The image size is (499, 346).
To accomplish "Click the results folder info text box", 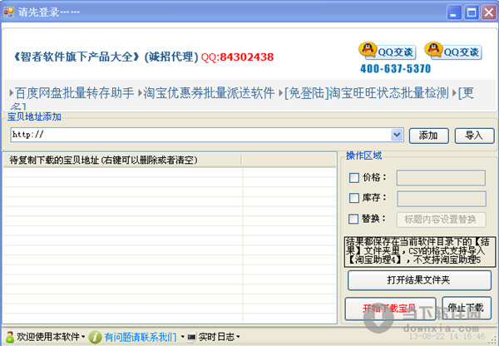I will point(420,252).
